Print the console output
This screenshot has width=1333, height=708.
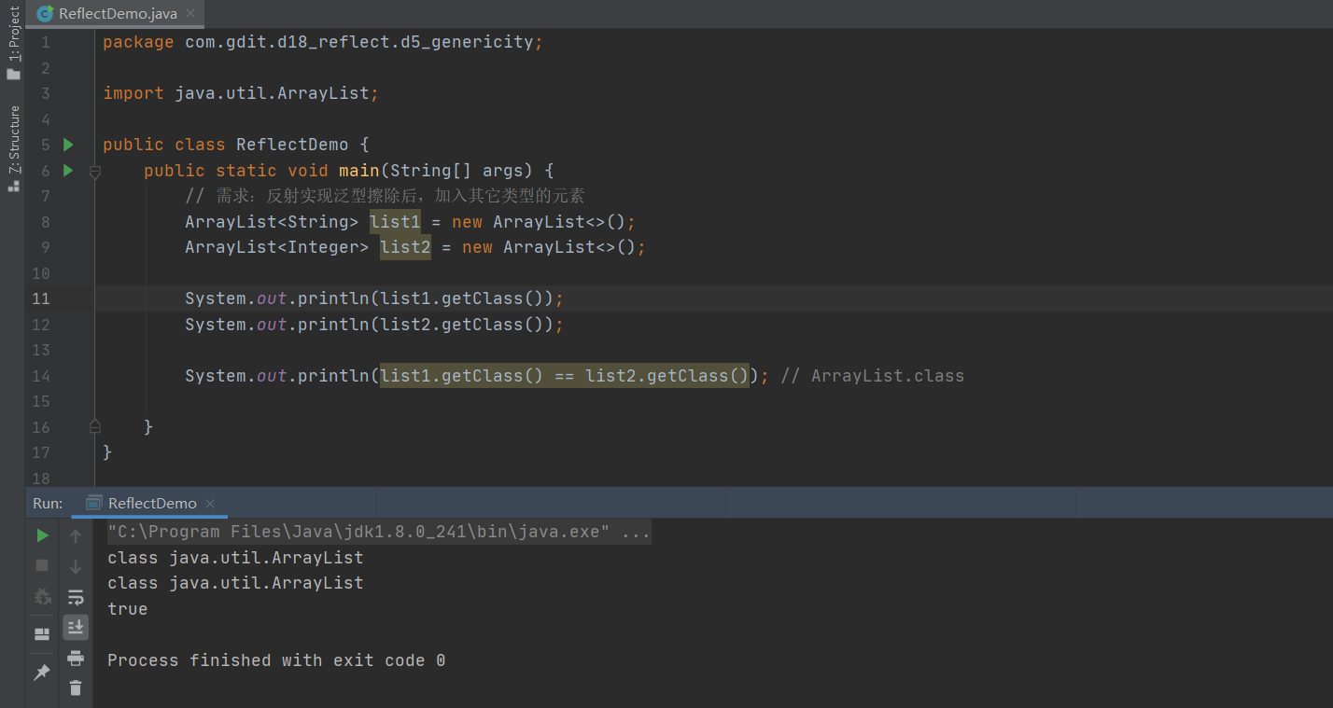pyautogui.click(x=76, y=659)
